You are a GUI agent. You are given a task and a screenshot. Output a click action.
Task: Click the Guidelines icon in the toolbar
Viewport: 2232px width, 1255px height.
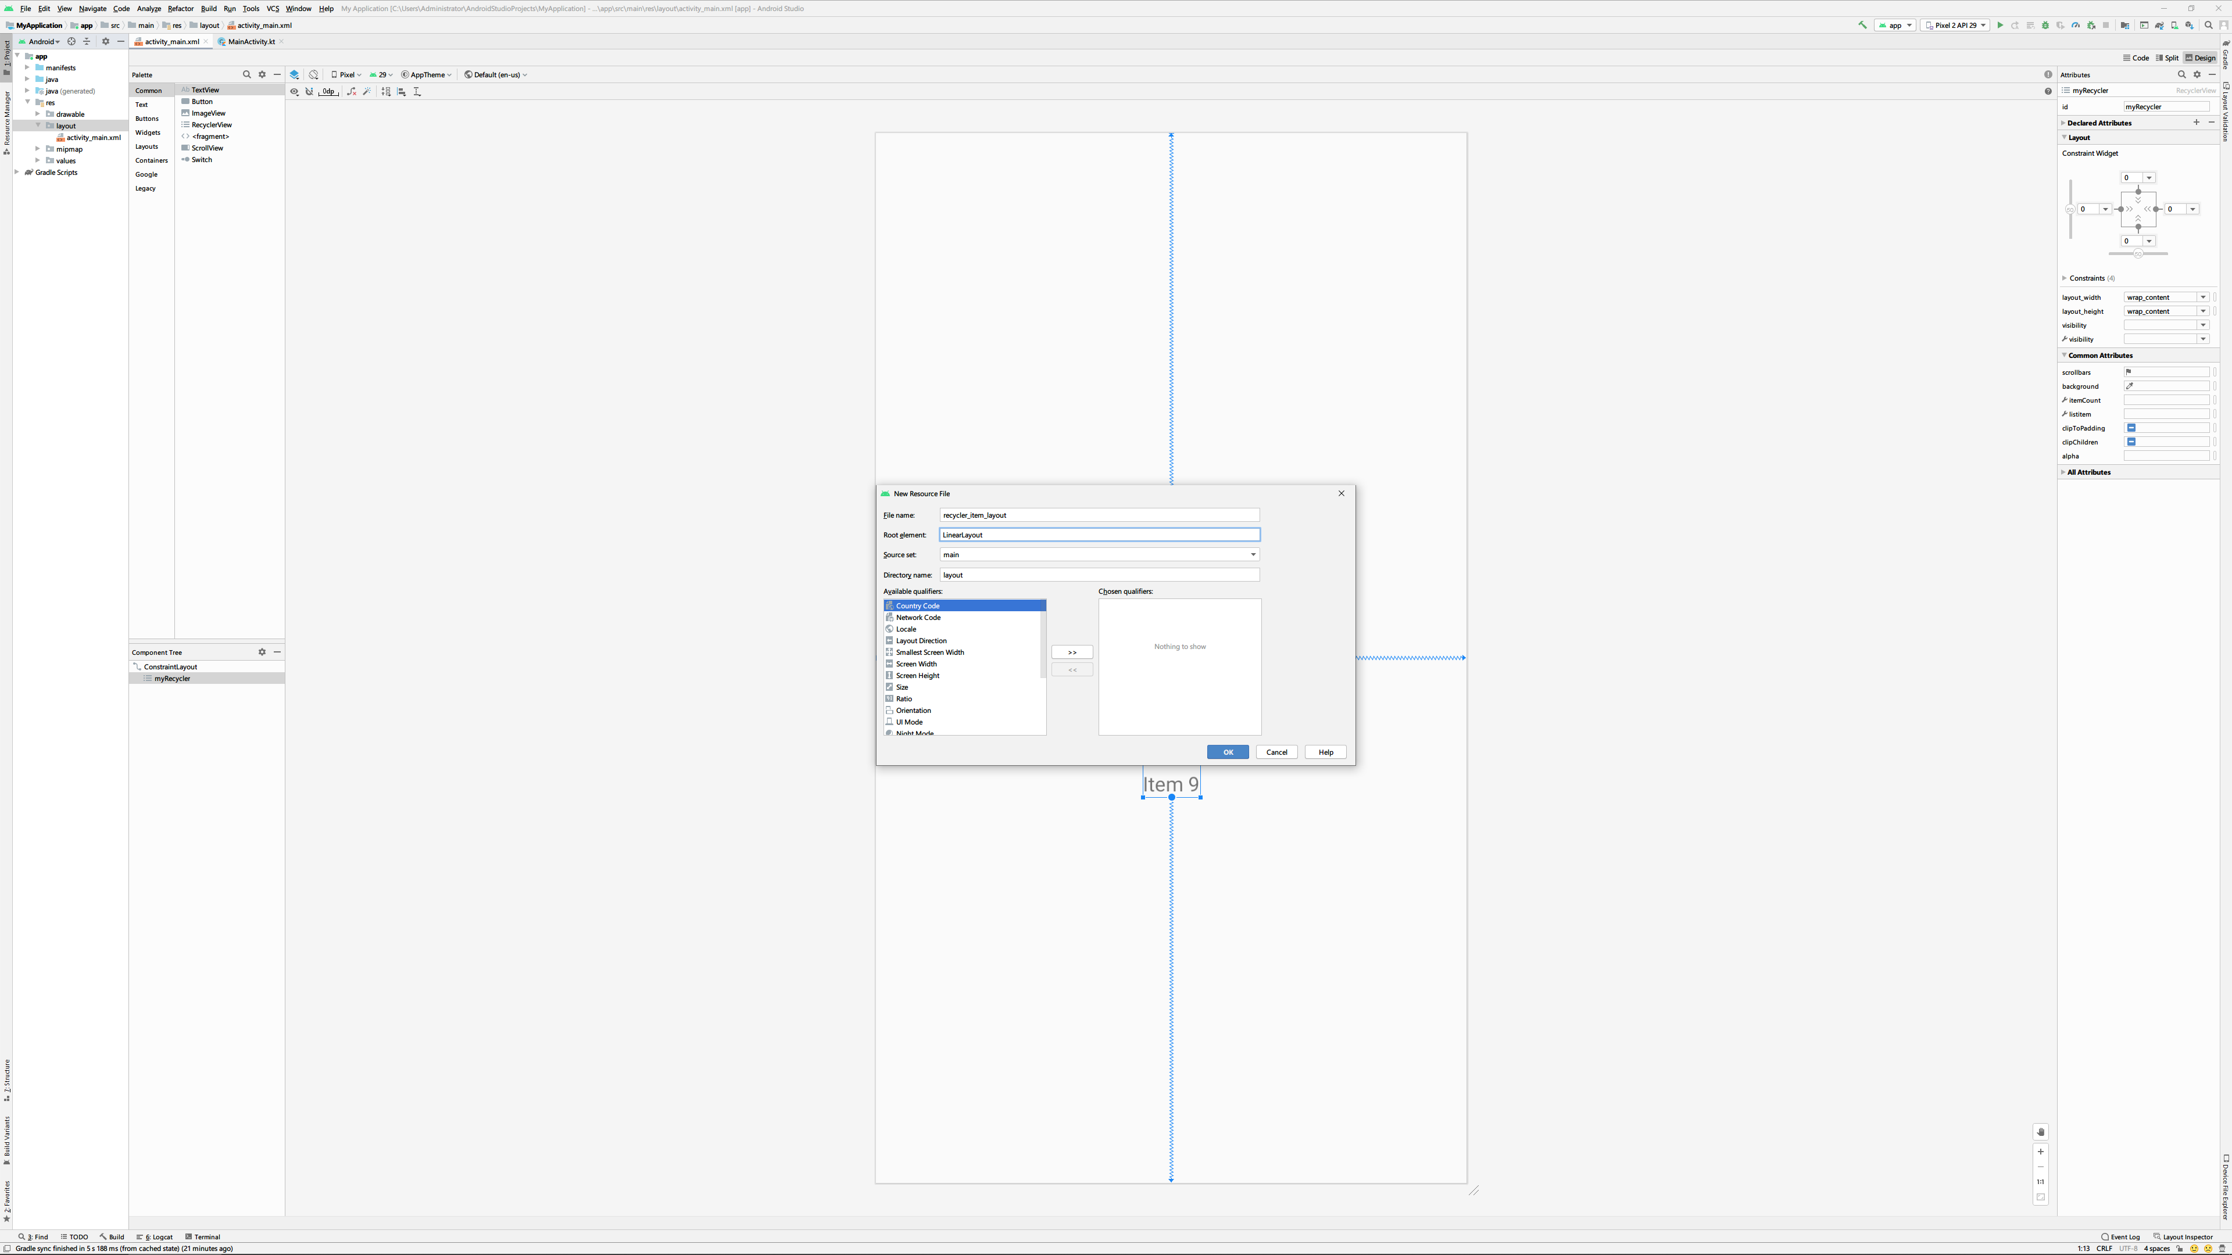click(417, 92)
